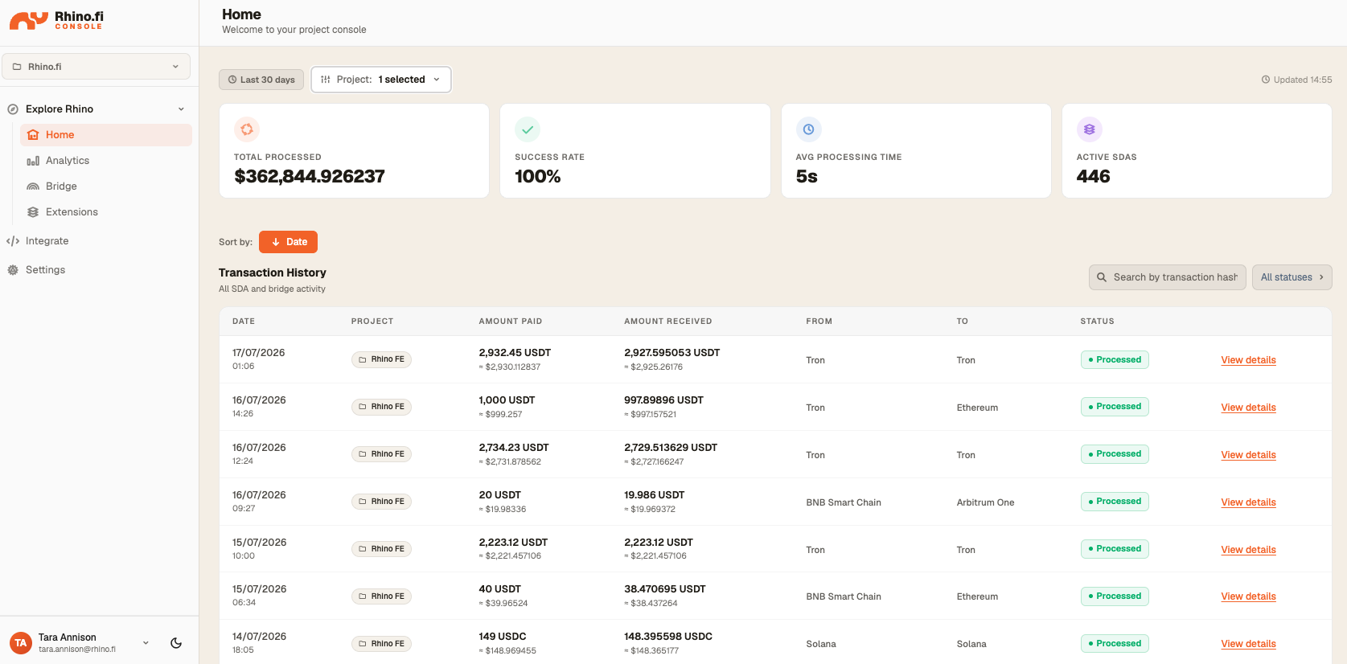Toggle dark mode with moon icon
Image resolution: width=1347 pixels, height=664 pixels.
tap(176, 643)
